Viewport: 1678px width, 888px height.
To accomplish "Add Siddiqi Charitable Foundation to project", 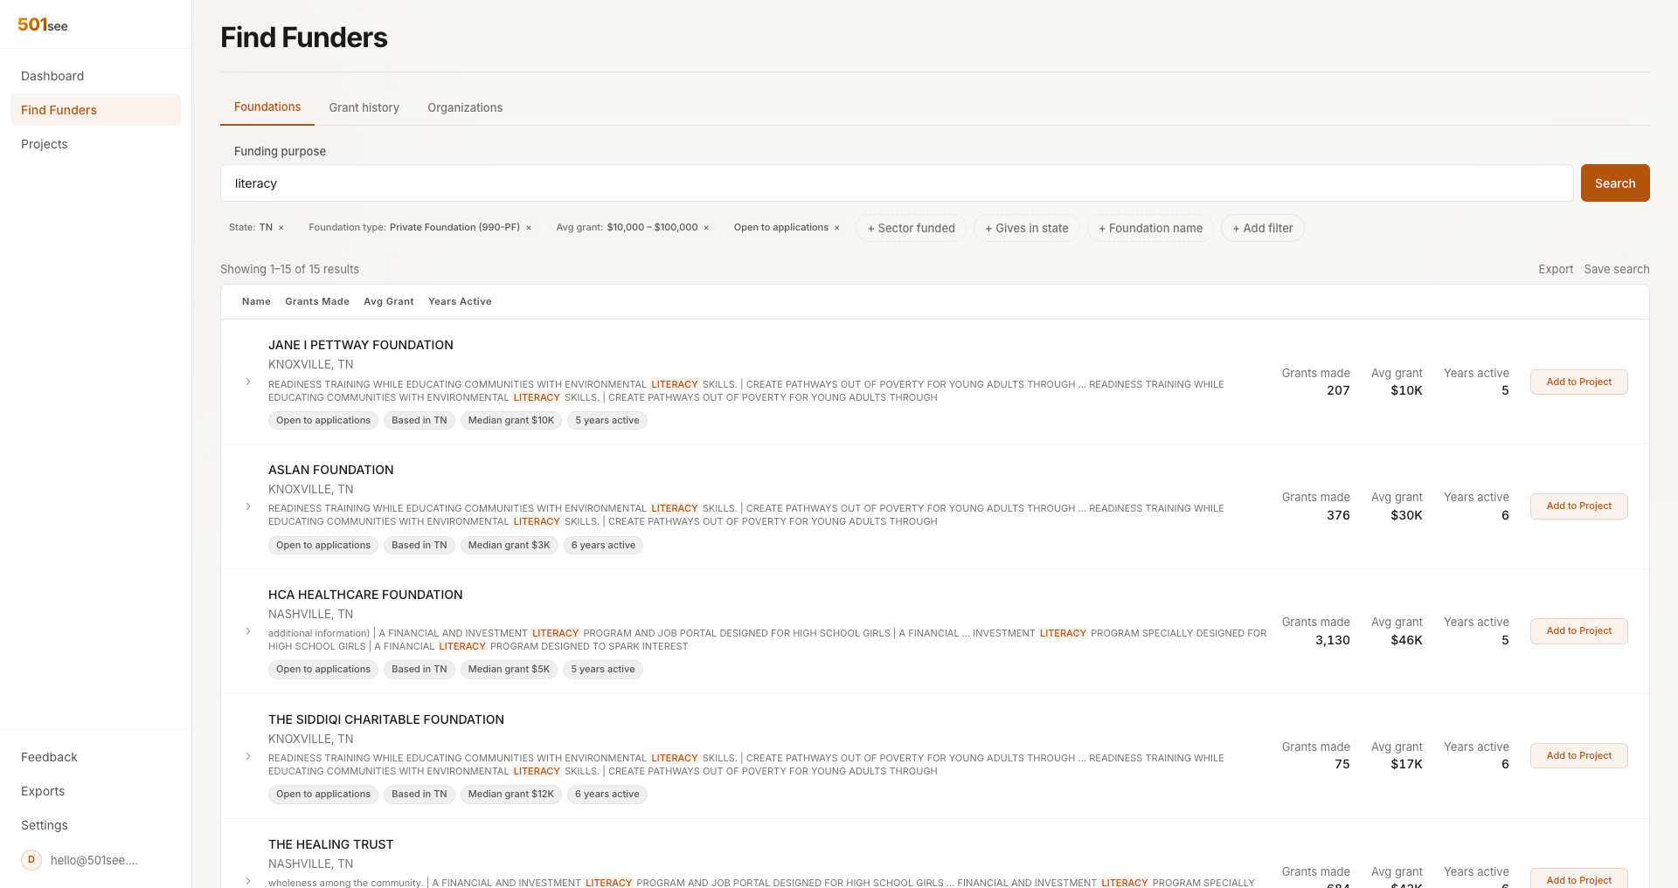I will (1578, 755).
